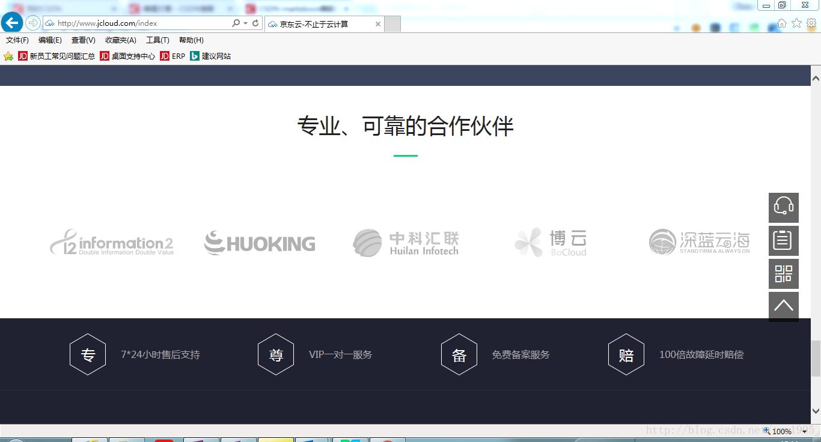Click the HUOKING partner logo
821x442 pixels.
pos(260,243)
